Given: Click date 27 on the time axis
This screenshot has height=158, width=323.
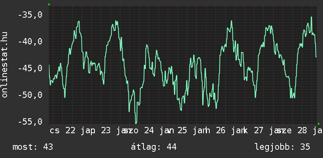Looking at the screenshot, I should tap(259, 130).
